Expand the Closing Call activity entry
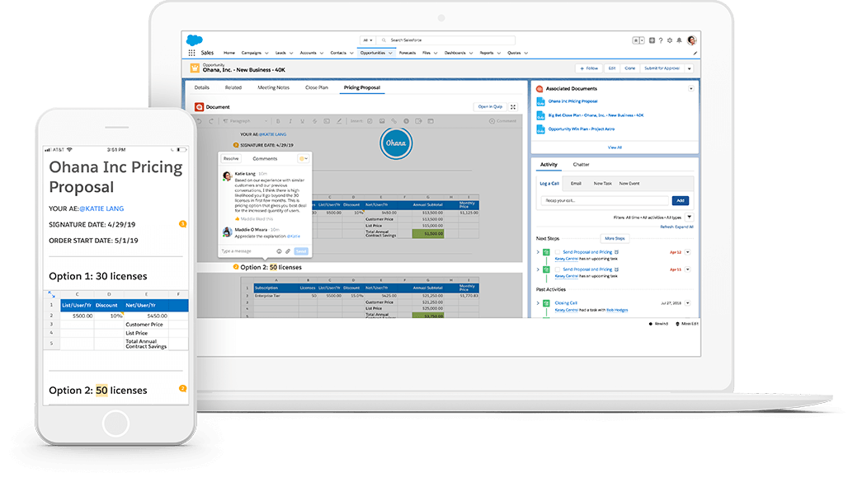The width and height of the screenshot is (848, 487). [x=538, y=303]
